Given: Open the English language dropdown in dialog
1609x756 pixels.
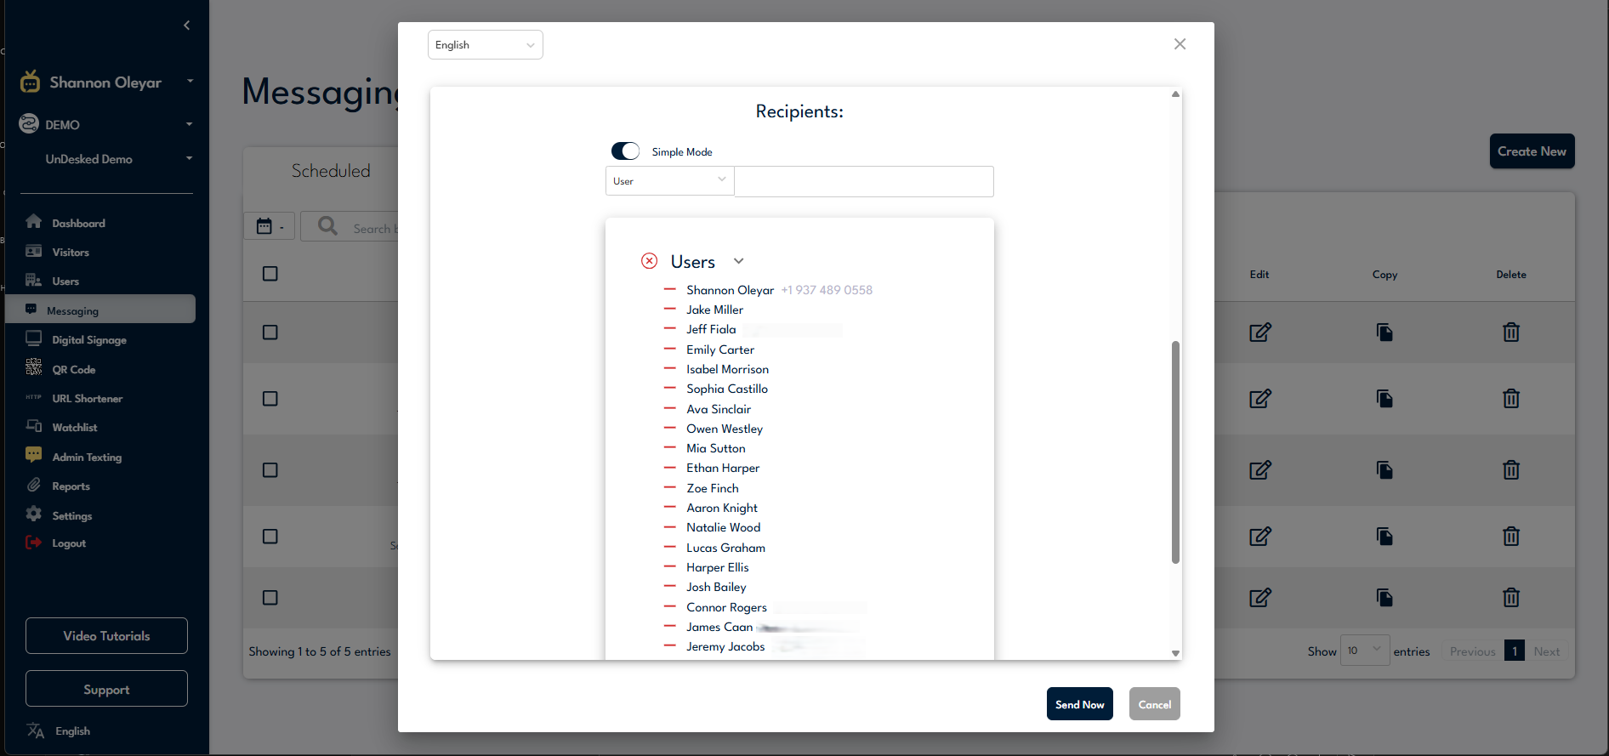Looking at the screenshot, I should [485, 45].
